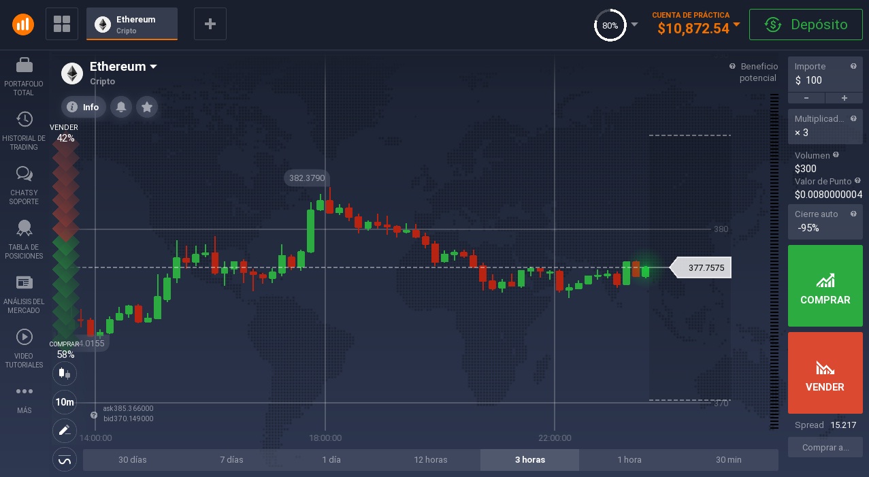Click the 382.3790 high price label

point(308,178)
